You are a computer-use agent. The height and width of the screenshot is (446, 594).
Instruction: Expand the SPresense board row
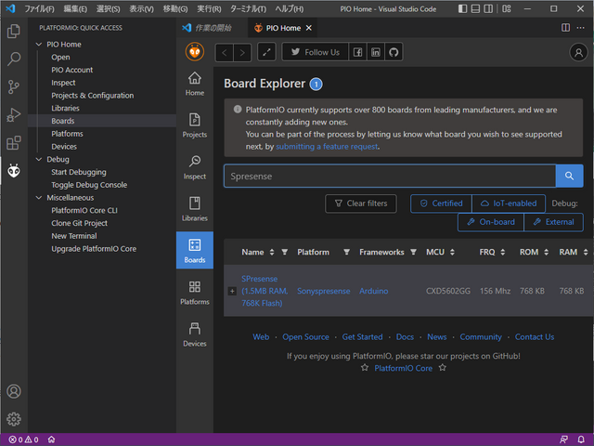[232, 291]
